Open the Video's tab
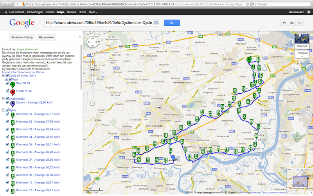 (x=50, y=12)
